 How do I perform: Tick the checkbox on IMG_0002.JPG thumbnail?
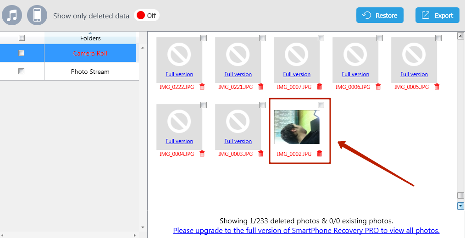pos(321,105)
